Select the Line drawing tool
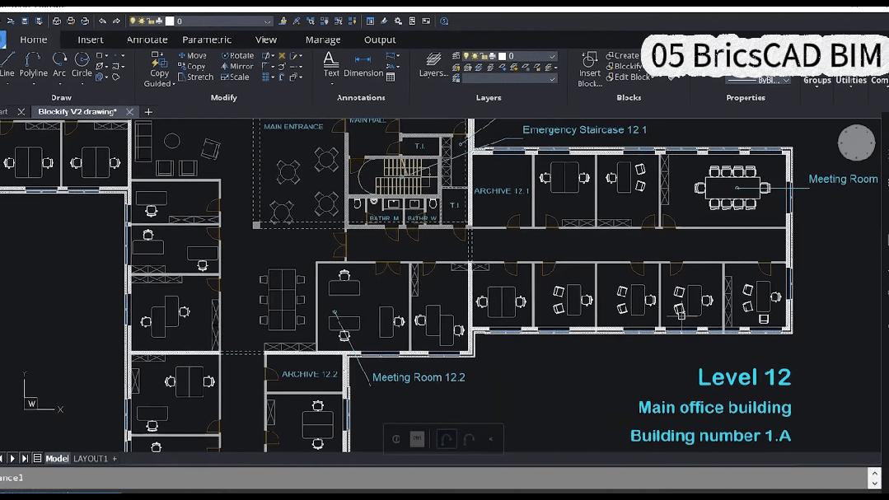This screenshot has height=500, width=889. pos(7,63)
